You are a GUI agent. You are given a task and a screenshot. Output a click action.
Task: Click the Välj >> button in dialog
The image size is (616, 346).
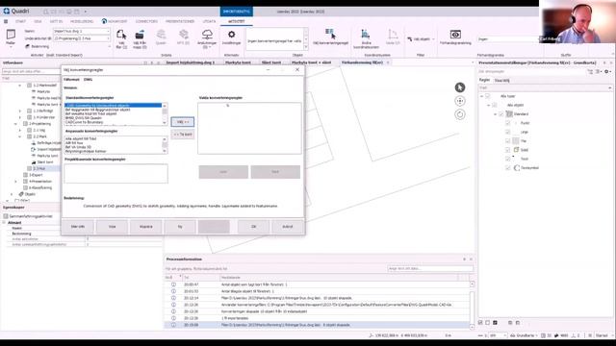182,122
